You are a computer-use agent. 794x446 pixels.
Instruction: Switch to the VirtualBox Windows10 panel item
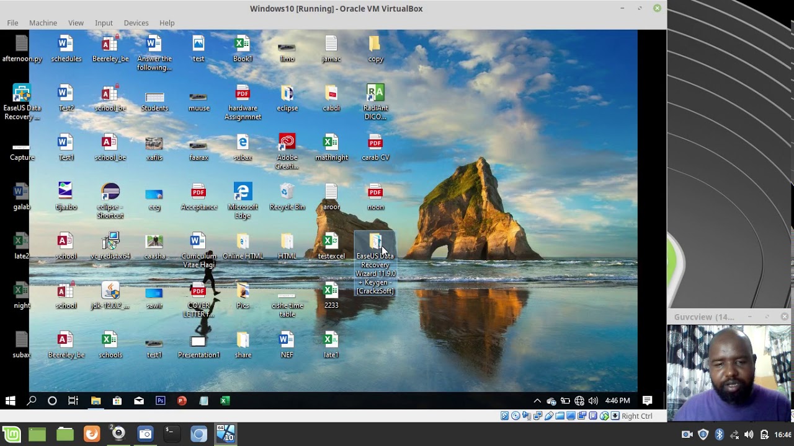pyautogui.click(x=226, y=434)
